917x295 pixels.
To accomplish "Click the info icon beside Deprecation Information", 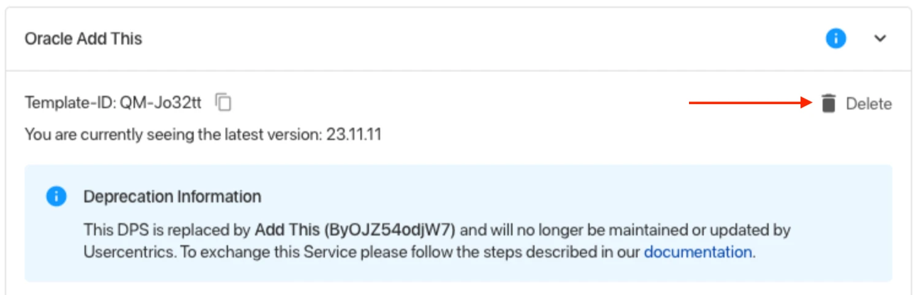I will point(56,196).
